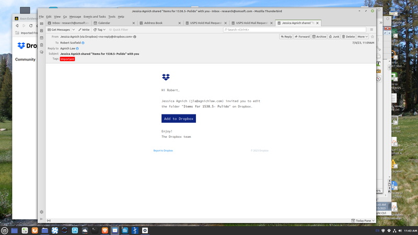Open Help menu
The width and height of the screenshot is (418, 235).
121,17
